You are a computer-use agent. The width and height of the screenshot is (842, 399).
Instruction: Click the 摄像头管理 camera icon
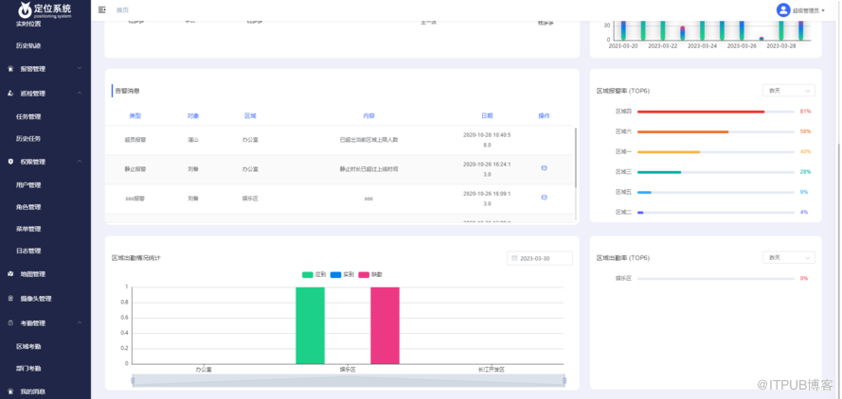(10, 298)
